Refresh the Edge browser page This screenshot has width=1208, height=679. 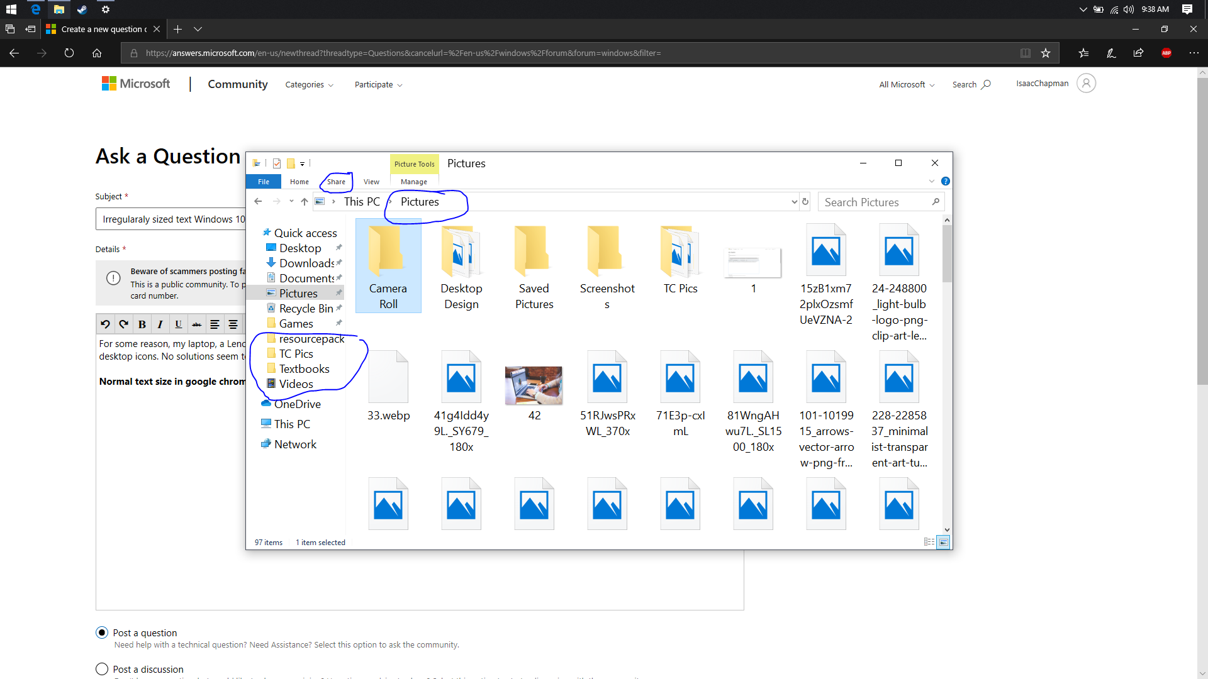pos(69,53)
